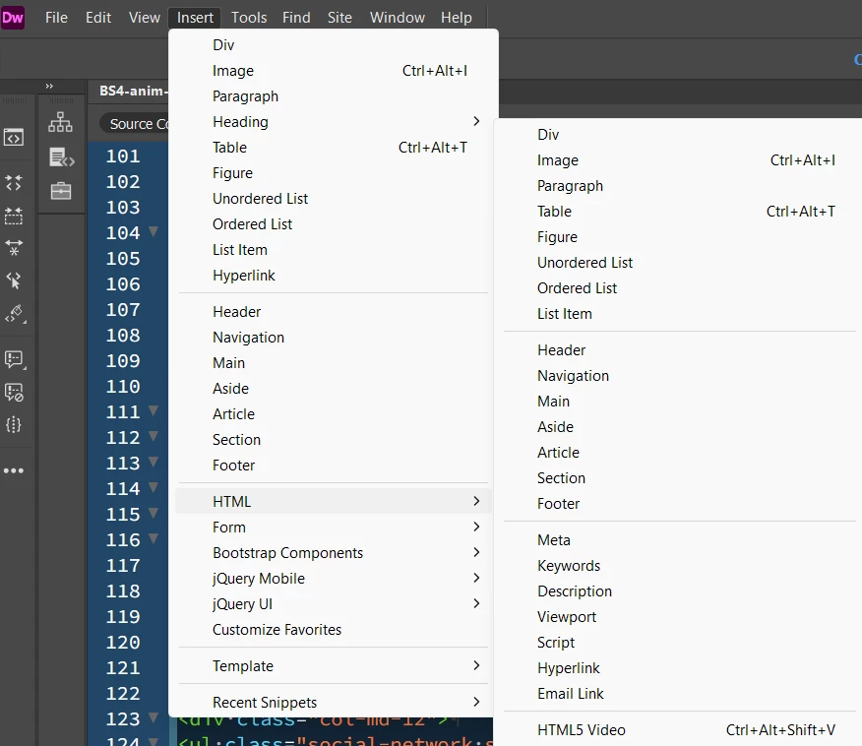This screenshot has height=746, width=862.
Task: Collapse code fold arrow at line 115
Action: [x=154, y=513]
